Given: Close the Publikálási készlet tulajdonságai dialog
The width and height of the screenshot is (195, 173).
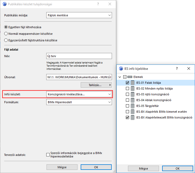Looking at the screenshot, I should [110, 4].
